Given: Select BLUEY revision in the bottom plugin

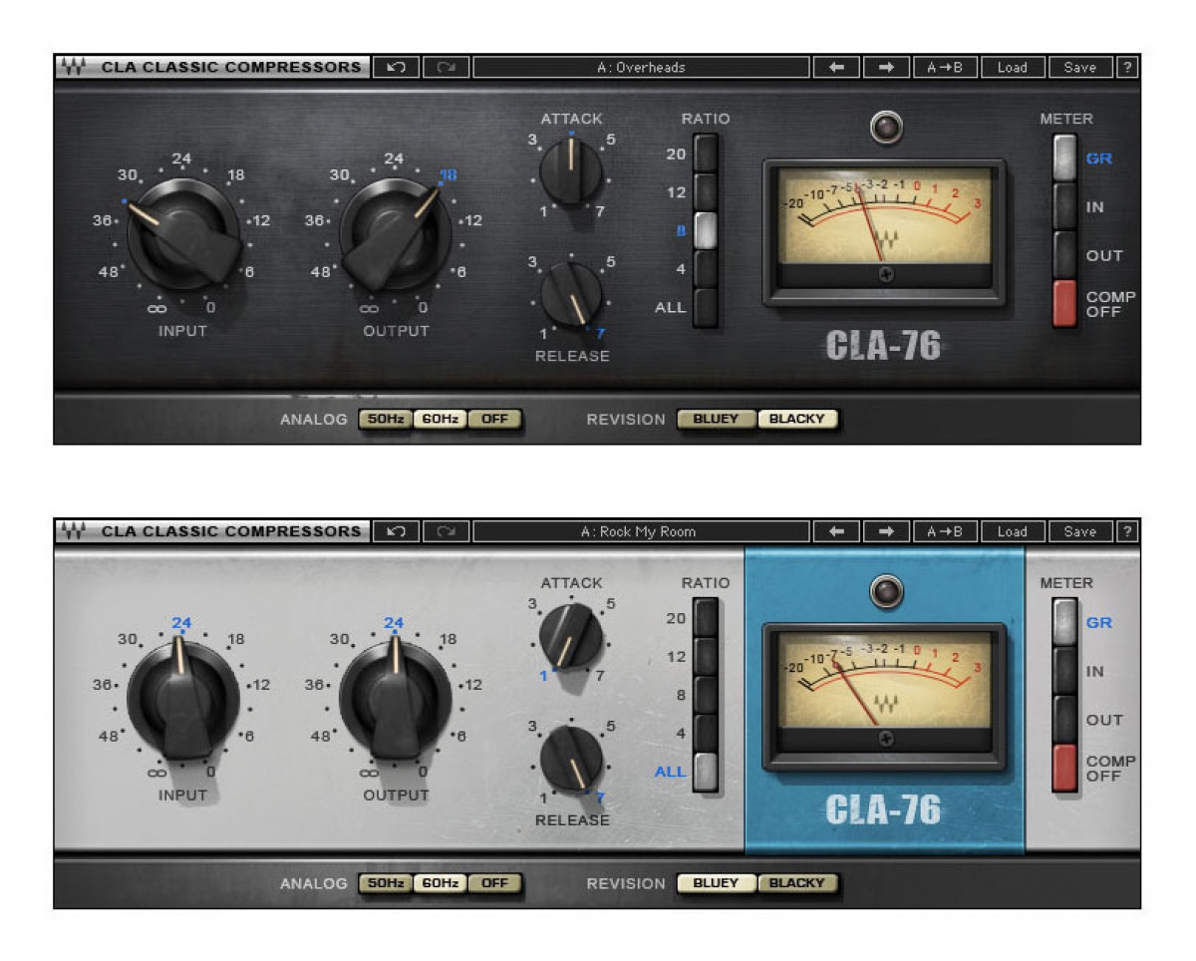Looking at the screenshot, I should (717, 883).
